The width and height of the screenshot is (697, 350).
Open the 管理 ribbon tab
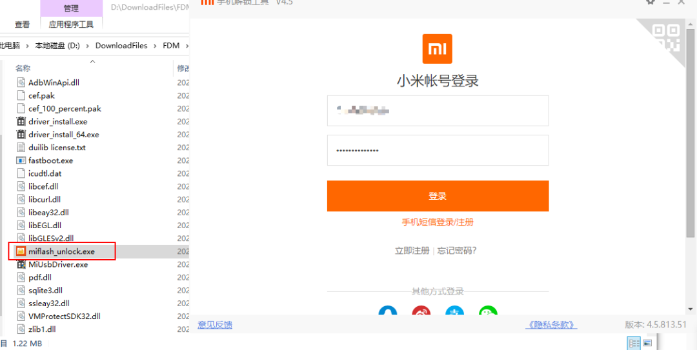click(71, 8)
